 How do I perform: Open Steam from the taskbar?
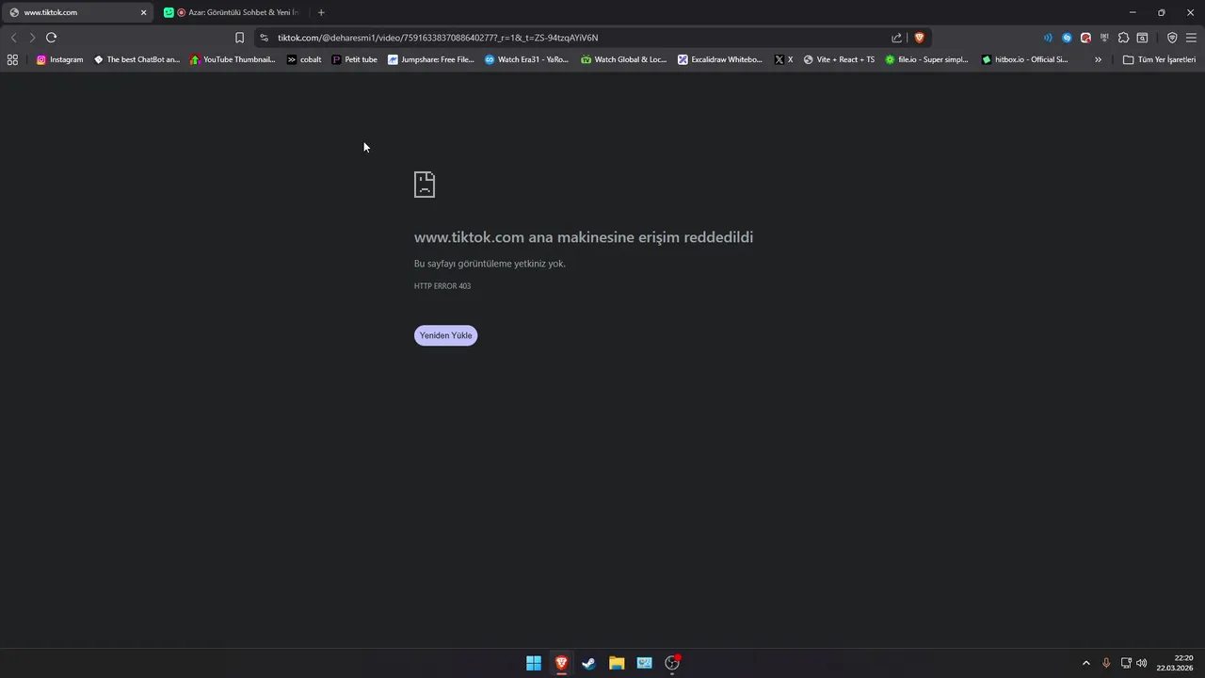(x=588, y=663)
